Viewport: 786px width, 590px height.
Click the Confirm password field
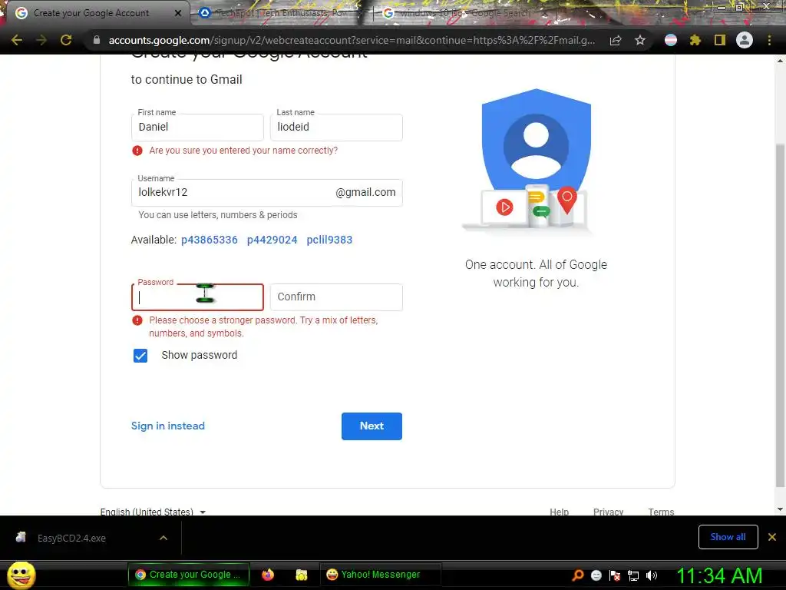pos(336,297)
